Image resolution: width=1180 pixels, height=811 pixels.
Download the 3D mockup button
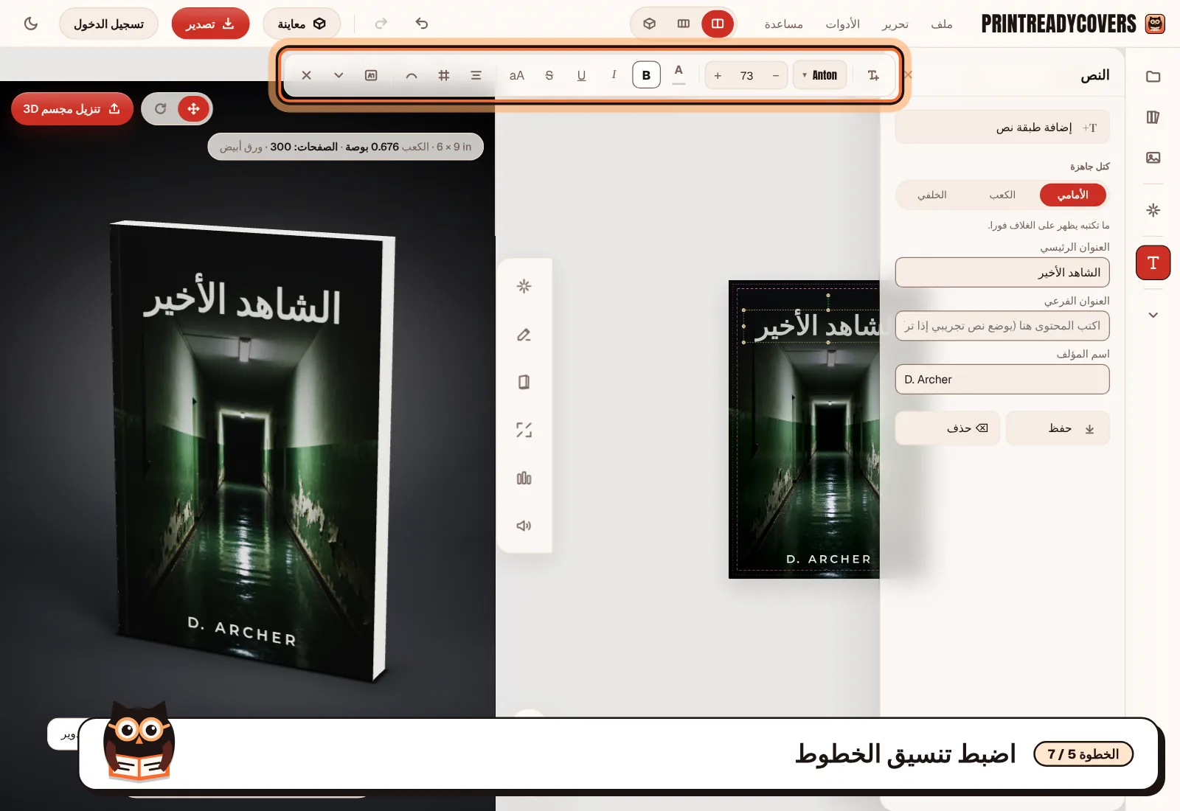72,109
